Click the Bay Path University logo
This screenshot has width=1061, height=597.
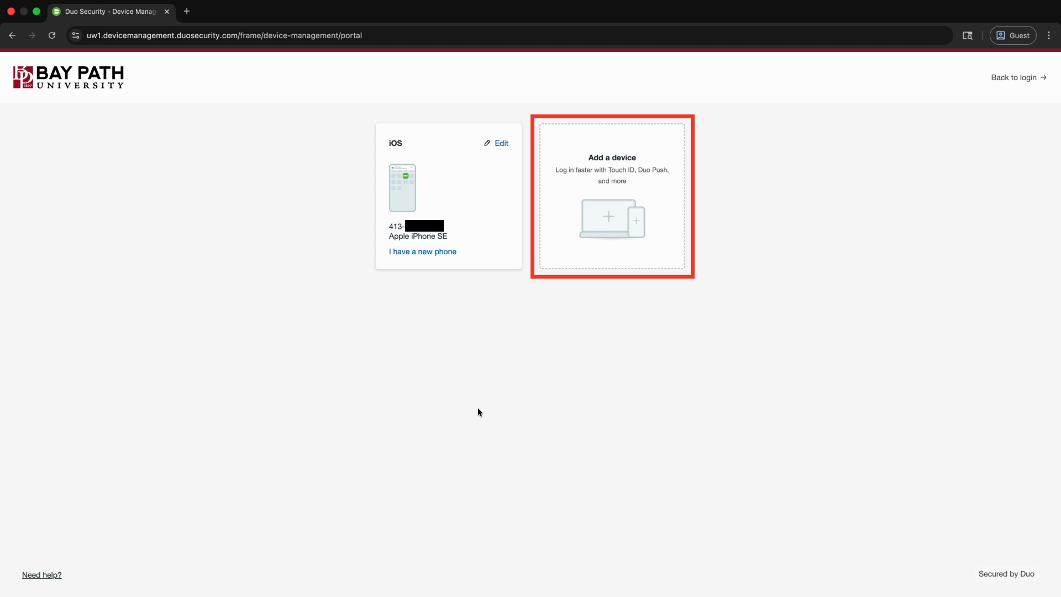point(69,77)
